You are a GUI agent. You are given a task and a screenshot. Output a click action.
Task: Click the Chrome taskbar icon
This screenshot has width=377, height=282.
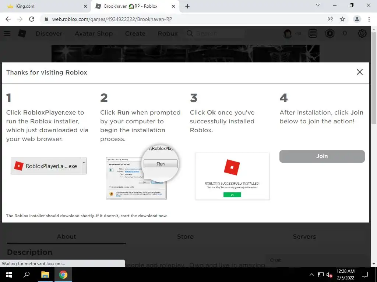pyautogui.click(x=63, y=275)
